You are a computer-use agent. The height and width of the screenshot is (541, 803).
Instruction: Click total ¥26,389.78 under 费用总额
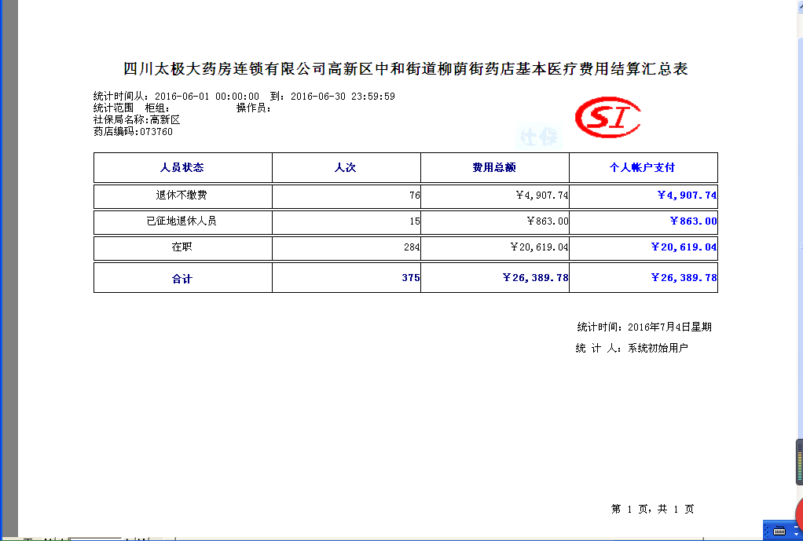tap(535, 277)
